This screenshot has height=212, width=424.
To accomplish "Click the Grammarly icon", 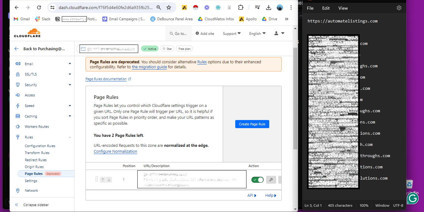I will (413, 198).
